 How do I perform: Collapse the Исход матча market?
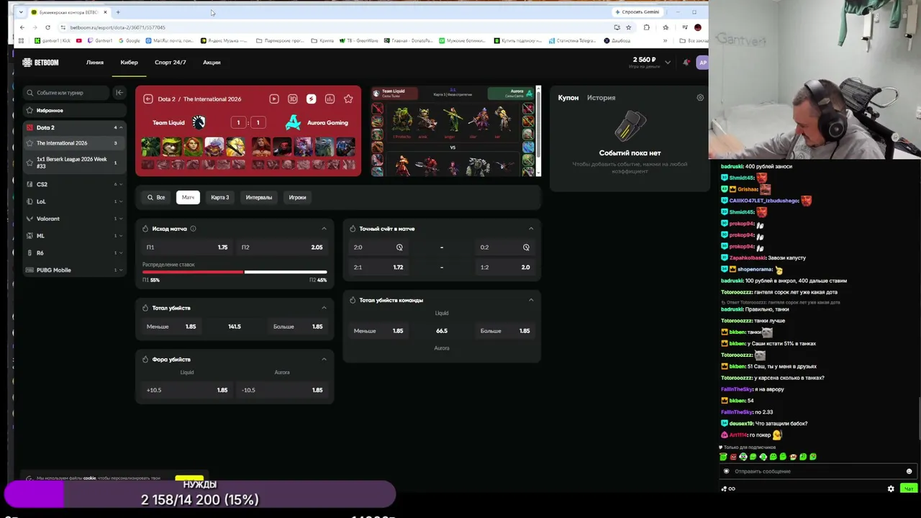[x=324, y=229]
